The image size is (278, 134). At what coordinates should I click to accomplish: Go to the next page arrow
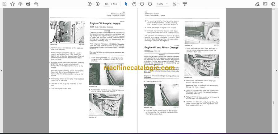[98, 4]
